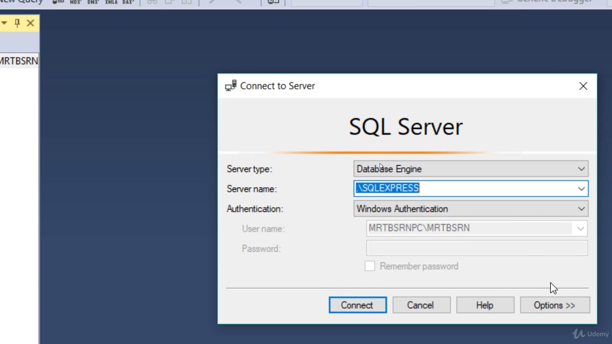
Task: Expand the Server name dropdown arrow
Action: tap(581, 189)
